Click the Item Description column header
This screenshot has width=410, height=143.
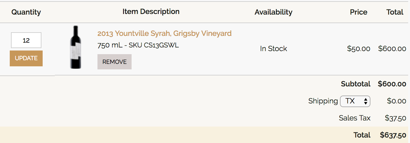click(x=151, y=12)
